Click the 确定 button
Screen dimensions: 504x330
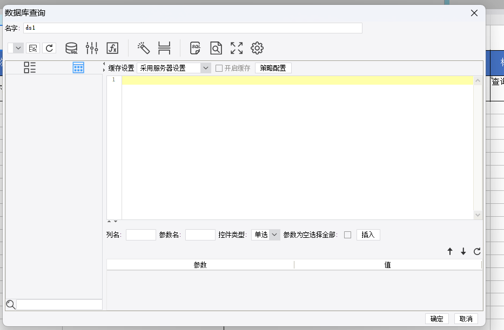(x=437, y=319)
